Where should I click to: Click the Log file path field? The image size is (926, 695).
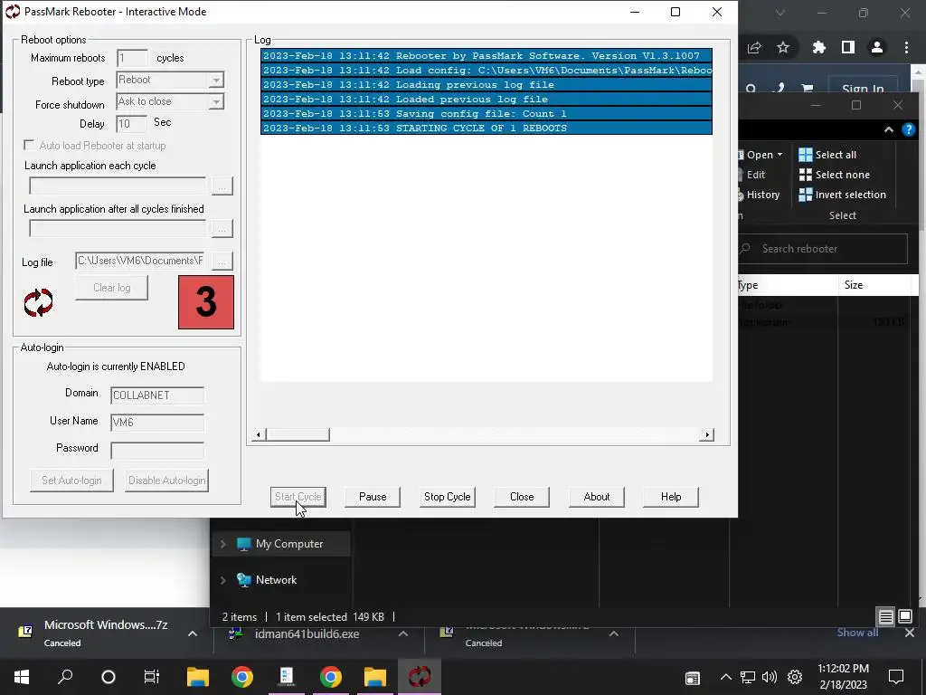click(140, 261)
